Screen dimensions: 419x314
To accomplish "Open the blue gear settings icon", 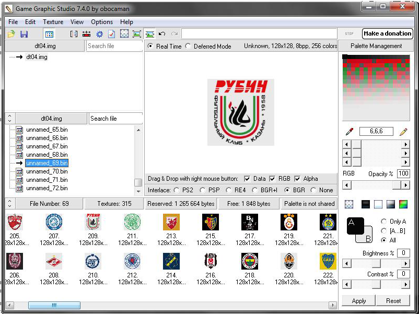I will 99,34.
